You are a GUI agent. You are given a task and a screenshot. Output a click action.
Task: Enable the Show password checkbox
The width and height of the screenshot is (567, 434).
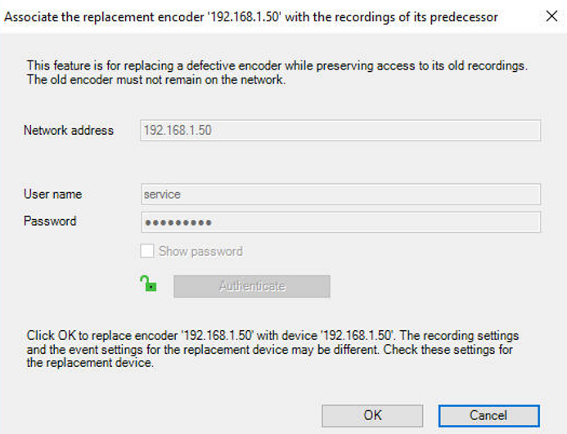[x=147, y=252]
